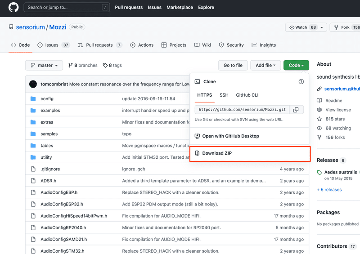Open the Add file dropdown

click(x=265, y=65)
